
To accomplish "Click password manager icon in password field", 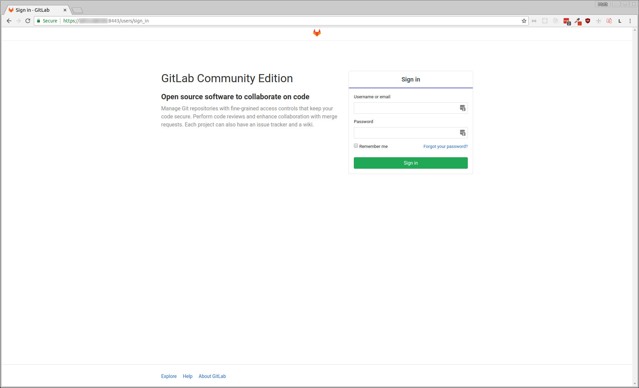I will [462, 133].
